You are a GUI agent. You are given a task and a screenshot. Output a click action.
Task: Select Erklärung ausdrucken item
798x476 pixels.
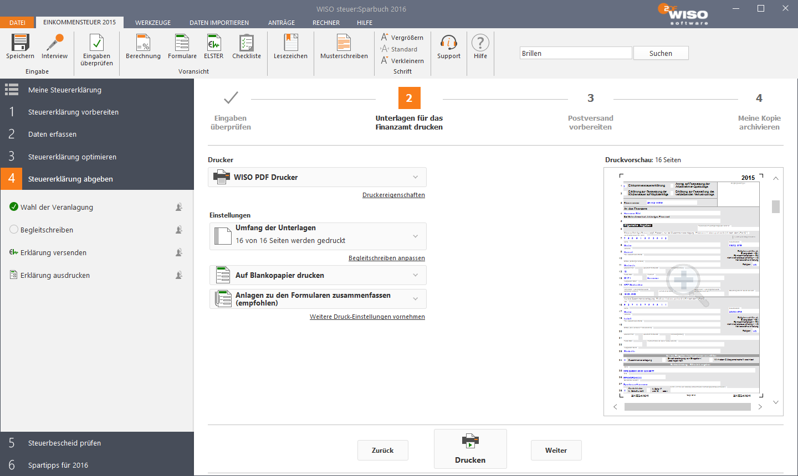[x=55, y=275]
